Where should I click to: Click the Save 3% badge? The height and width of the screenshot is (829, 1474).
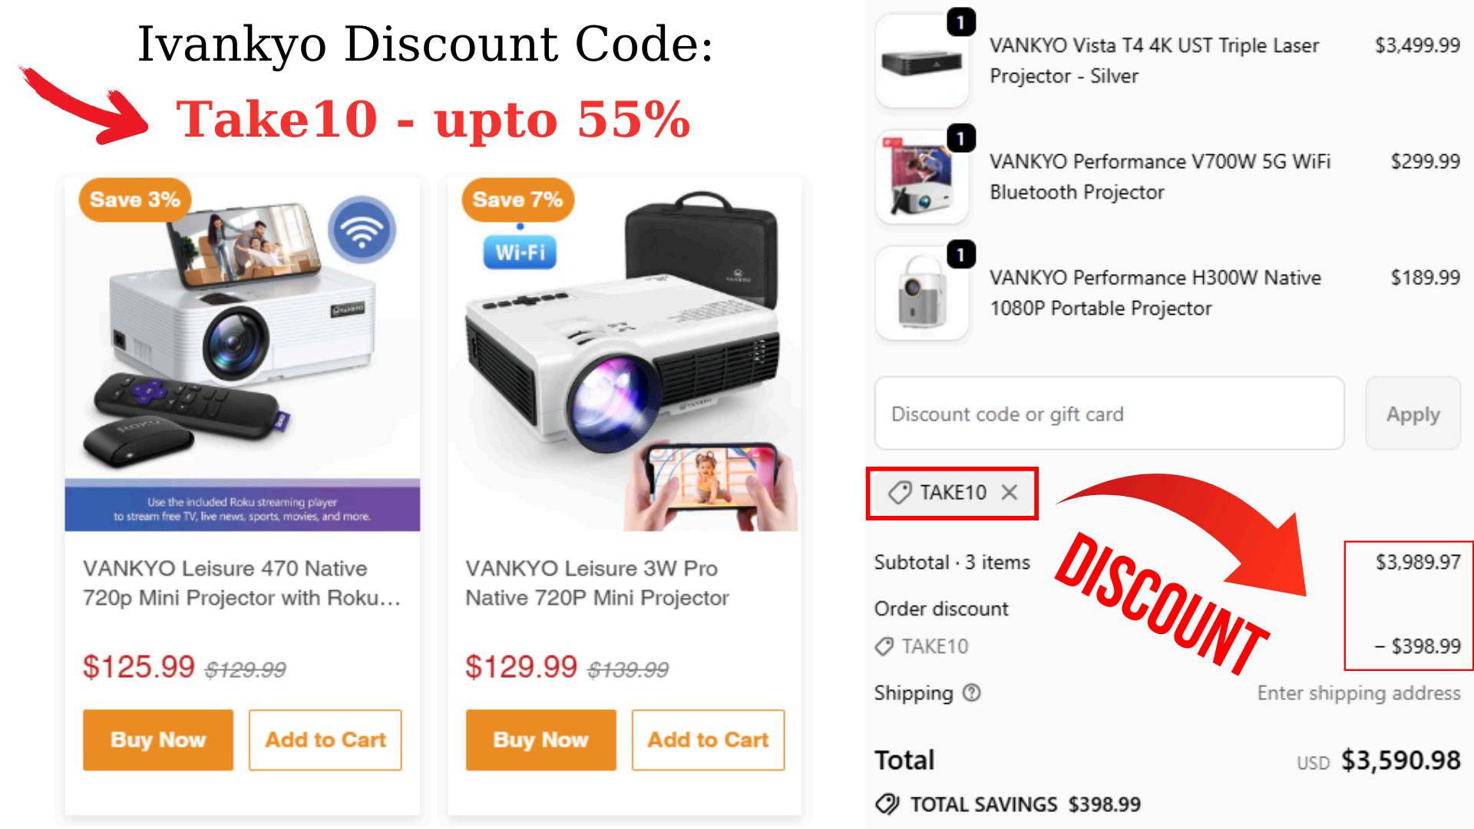pos(135,200)
